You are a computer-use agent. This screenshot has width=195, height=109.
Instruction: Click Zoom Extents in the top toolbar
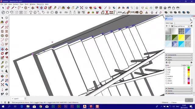(x=81, y=8)
